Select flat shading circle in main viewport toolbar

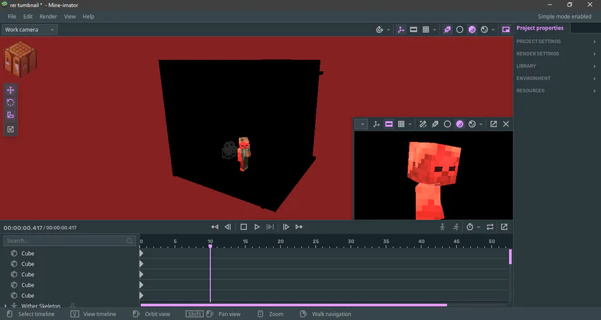(459, 29)
